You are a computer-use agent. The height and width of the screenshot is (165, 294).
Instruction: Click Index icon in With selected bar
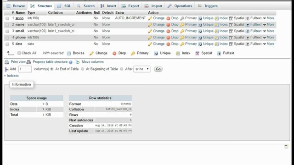[178, 53]
